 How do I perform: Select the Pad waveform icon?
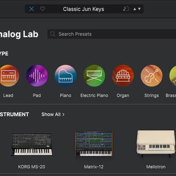click(x=37, y=76)
